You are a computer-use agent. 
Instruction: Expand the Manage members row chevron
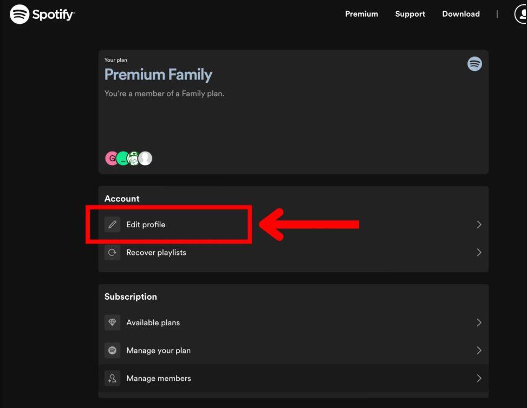click(479, 378)
